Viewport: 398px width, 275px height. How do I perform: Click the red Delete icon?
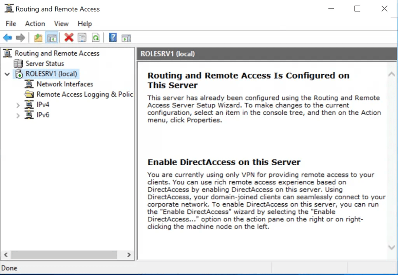68,37
